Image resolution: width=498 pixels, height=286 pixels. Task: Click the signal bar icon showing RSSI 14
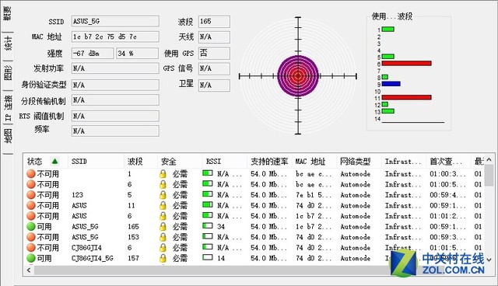coord(208,257)
